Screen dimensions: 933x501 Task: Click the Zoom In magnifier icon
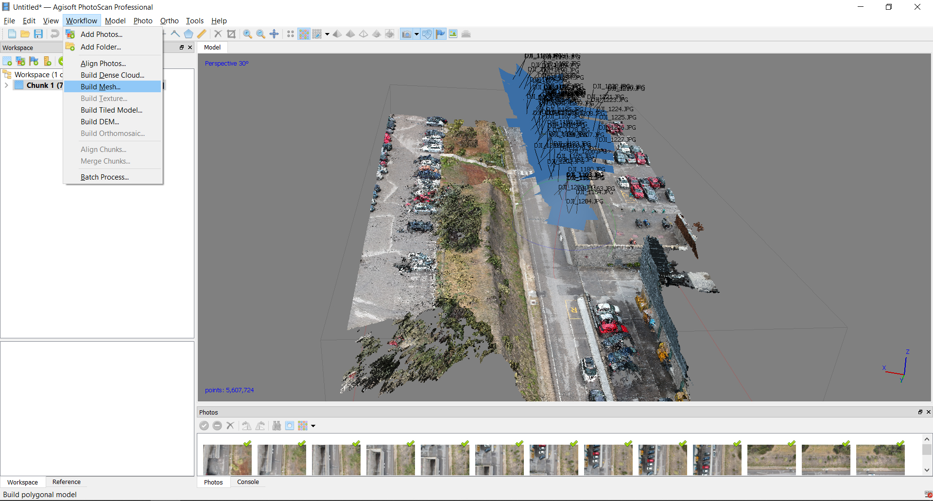click(247, 34)
